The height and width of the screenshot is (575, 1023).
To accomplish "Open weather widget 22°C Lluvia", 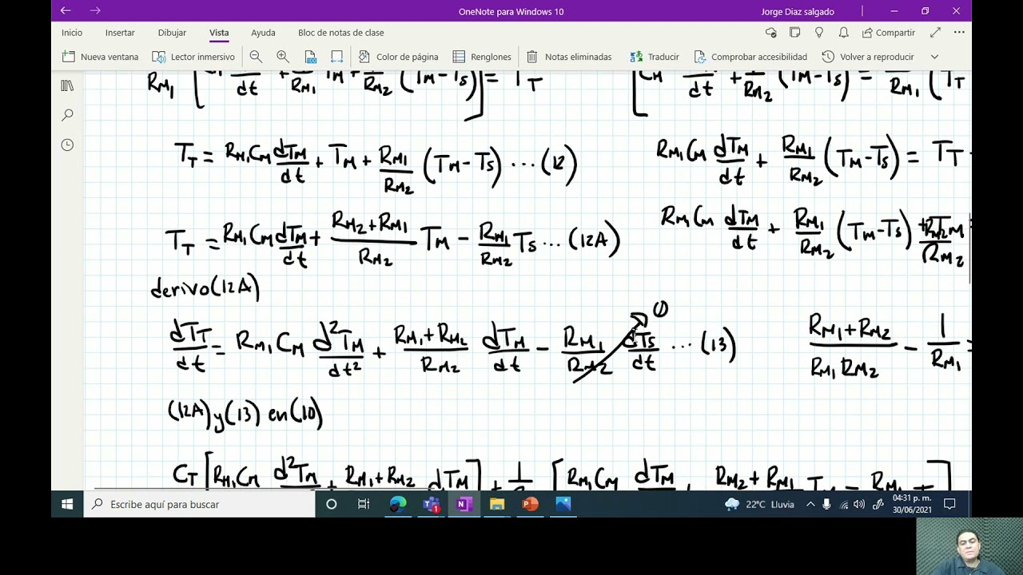I will coord(759,504).
